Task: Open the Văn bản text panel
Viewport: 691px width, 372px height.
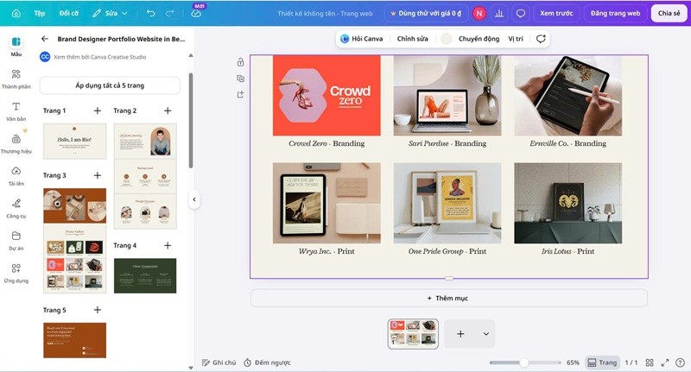Action: (16, 111)
